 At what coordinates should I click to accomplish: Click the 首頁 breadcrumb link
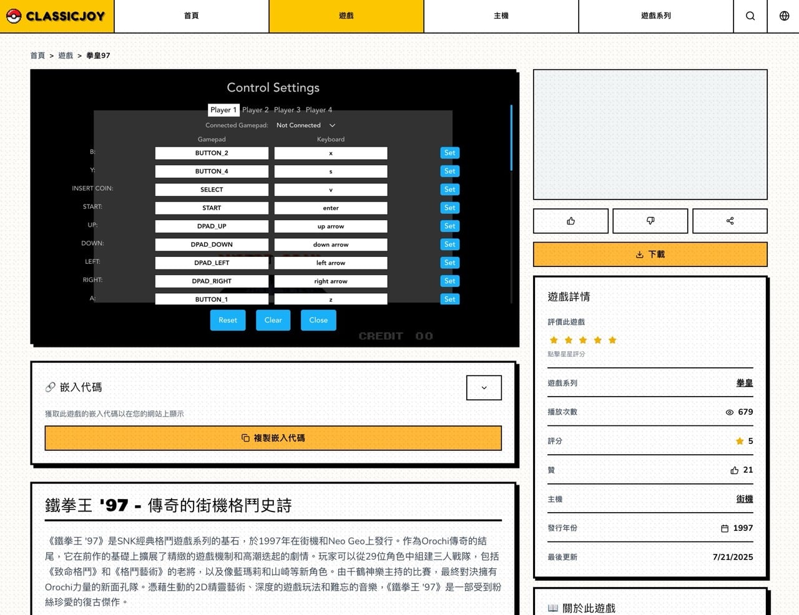click(37, 56)
